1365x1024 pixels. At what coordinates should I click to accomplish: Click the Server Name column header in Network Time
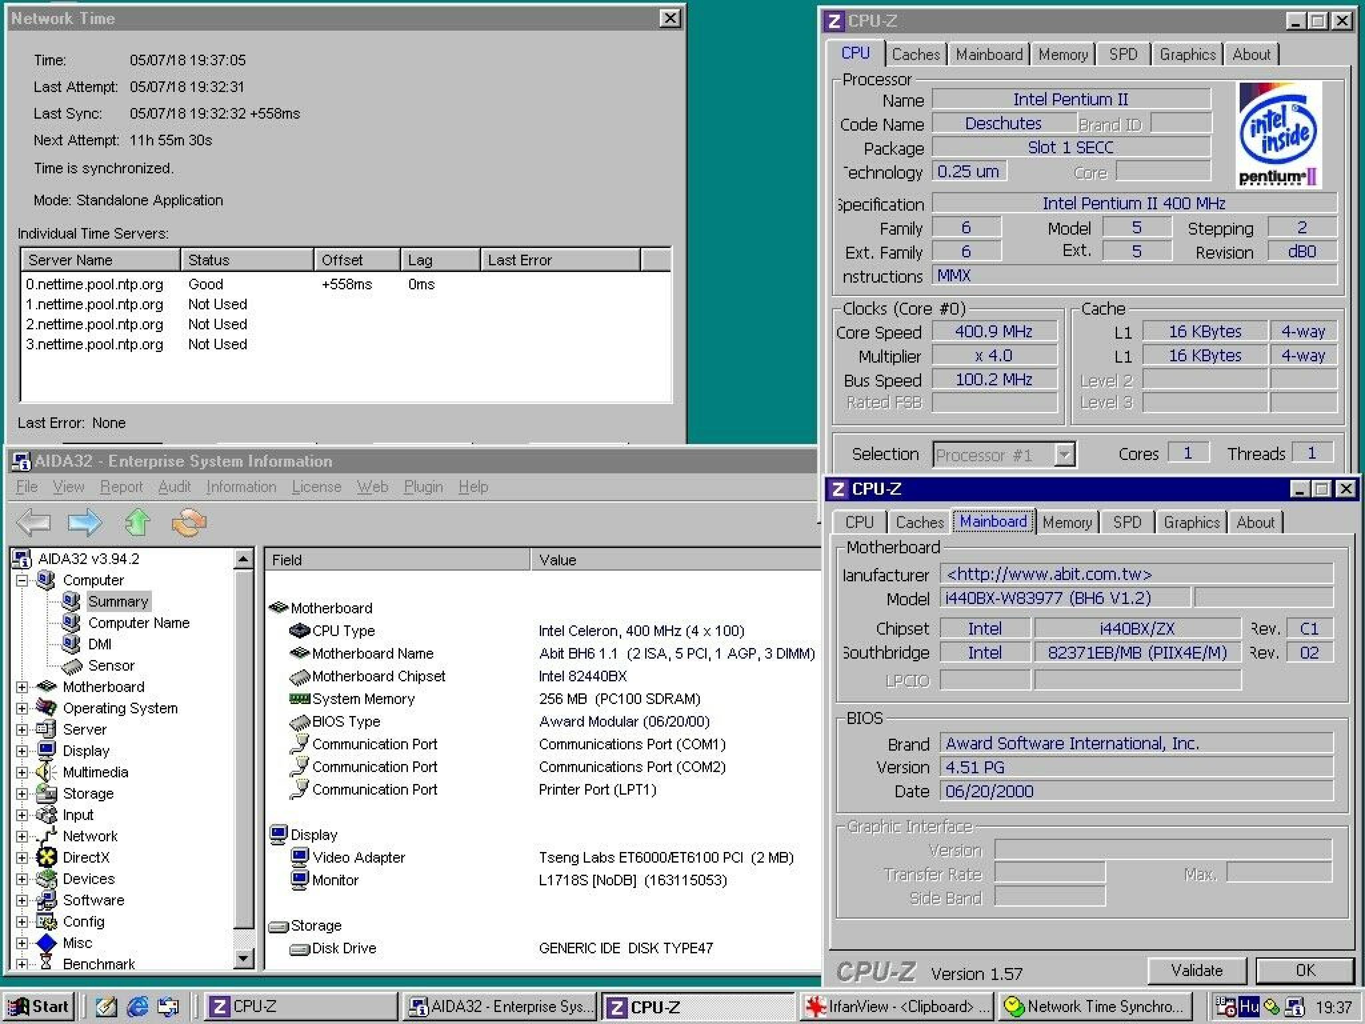click(x=100, y=260)
